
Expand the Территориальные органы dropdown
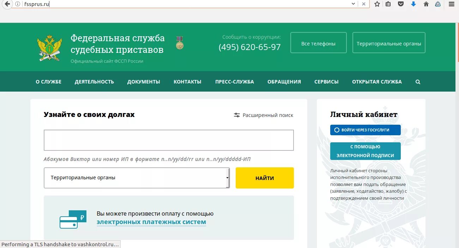pos(137,178)
